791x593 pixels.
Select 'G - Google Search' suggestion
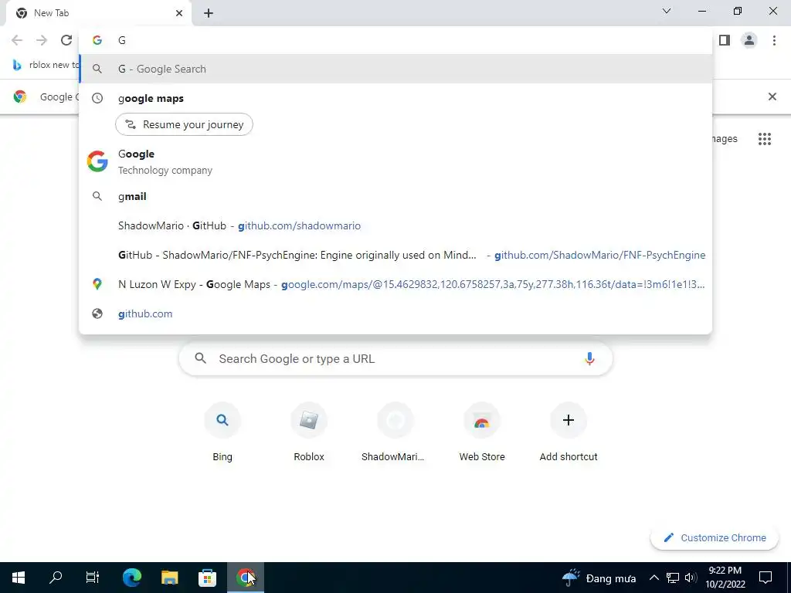[395, 69]
